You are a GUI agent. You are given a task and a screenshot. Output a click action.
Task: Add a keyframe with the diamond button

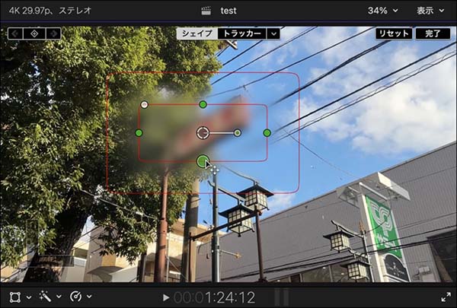(34, 33)
